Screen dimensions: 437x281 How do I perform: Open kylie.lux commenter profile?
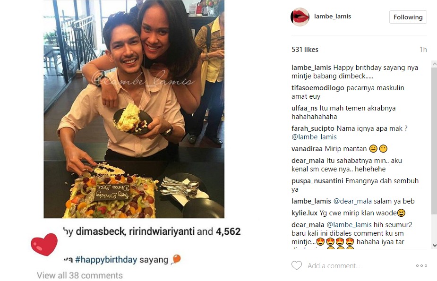tap(304, 213)
